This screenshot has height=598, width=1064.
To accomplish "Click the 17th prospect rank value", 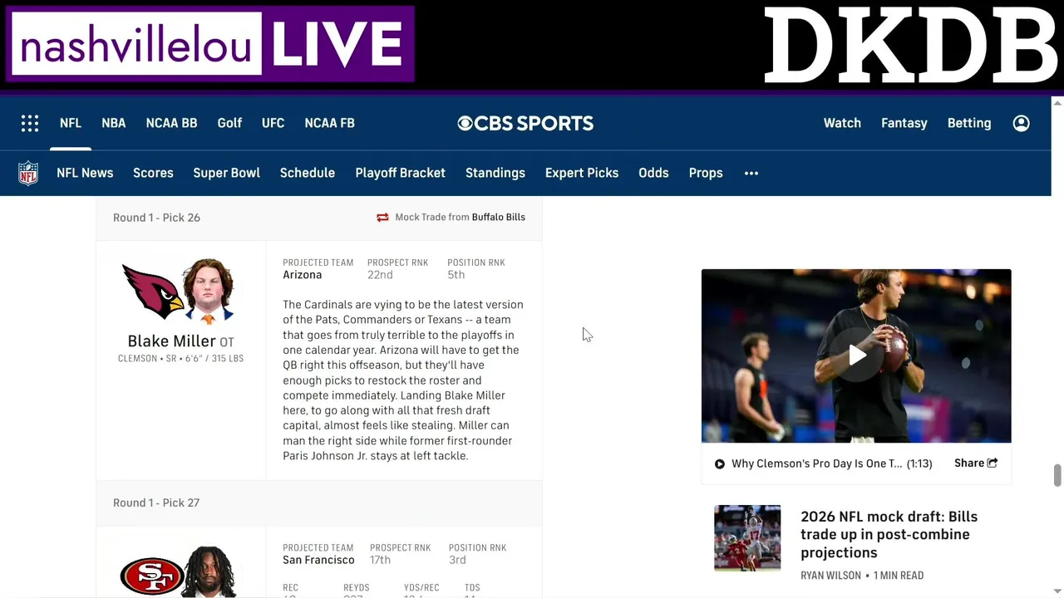I will (380, 560).
